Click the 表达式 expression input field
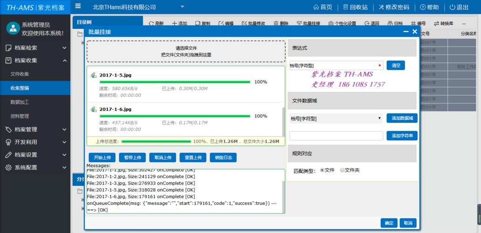This screenshot has height=233, width=481. [x=336, y=65]
